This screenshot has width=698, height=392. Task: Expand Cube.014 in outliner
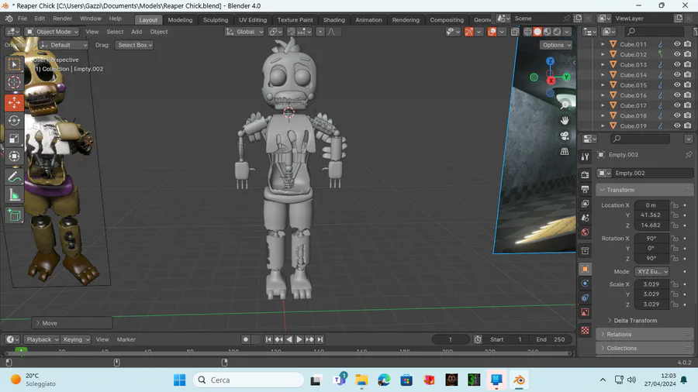click(603, 74)
